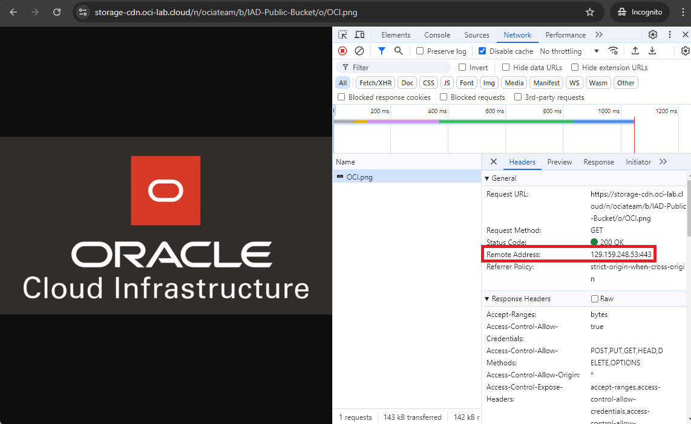Image resolution: width=691 pixels, height=424 pixels.
Task: Click the import HAR file icon
Action: [635, 51]
